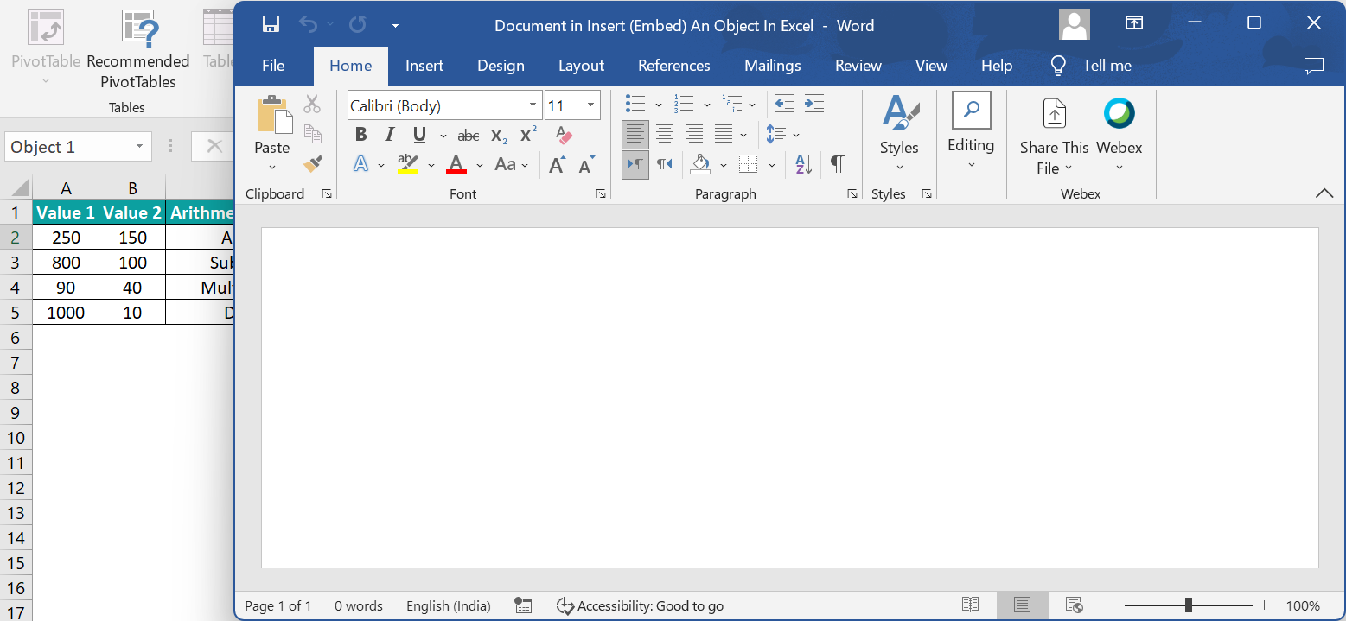Open the font size dropdown
1346x621 pixels.
[x=591, y=105]
